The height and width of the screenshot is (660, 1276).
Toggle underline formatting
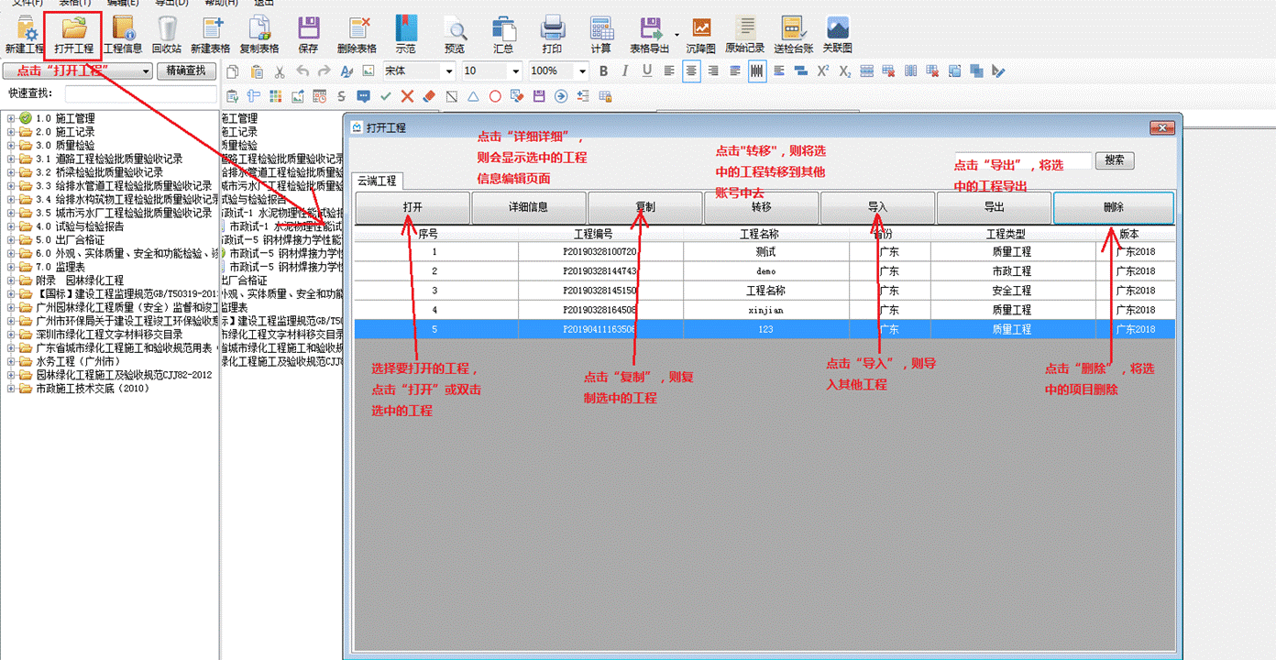click(647, 71)
